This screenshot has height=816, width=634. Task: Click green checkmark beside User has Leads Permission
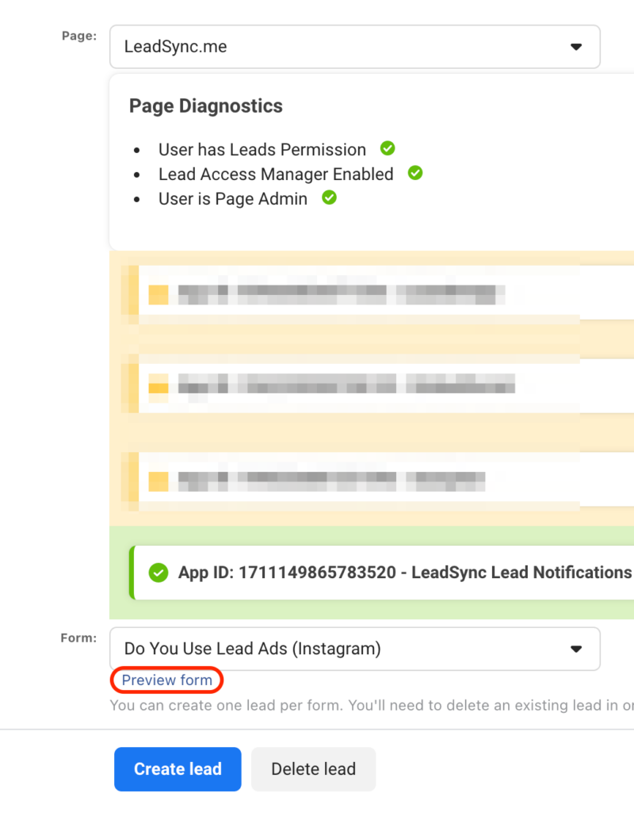coord(388,148)
